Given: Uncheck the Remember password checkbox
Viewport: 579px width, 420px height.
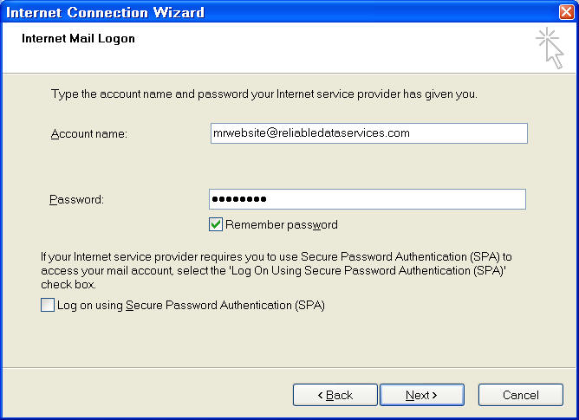Looking at the screenshot, I should coord(216,224).
